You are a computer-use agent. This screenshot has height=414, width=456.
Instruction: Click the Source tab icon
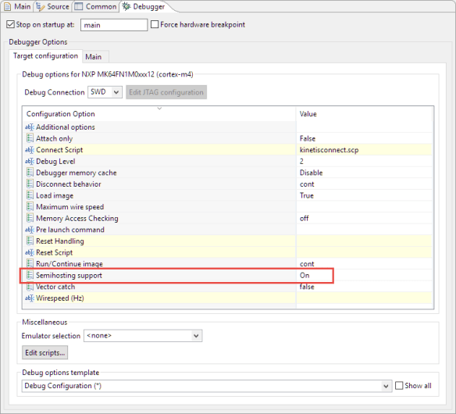[40, 6]
